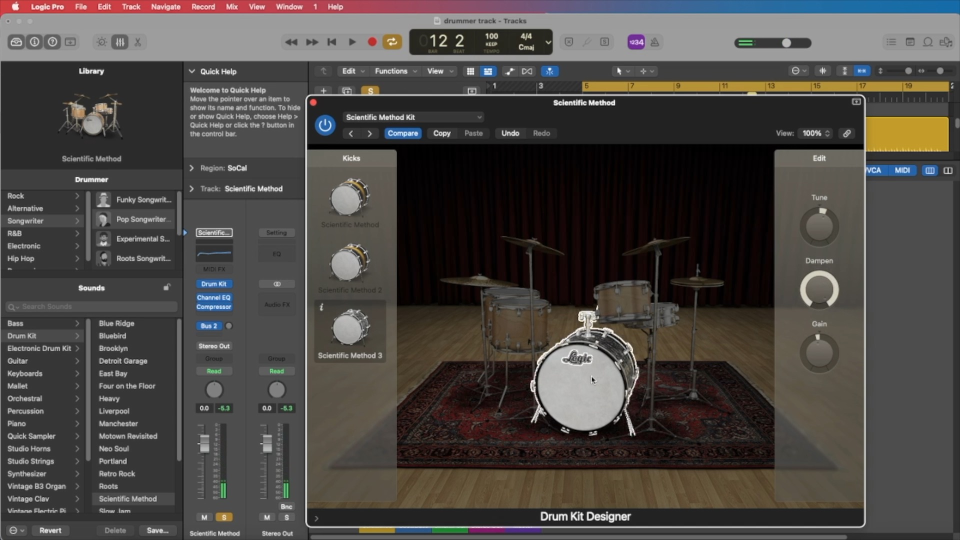Open Scientific Method Kit preset dropdown
This screenshot has height=540, width=960.
coord(413,117)
